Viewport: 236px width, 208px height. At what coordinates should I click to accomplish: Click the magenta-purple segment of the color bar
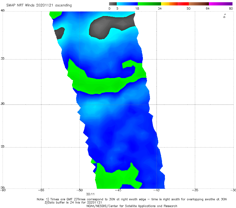221,4
